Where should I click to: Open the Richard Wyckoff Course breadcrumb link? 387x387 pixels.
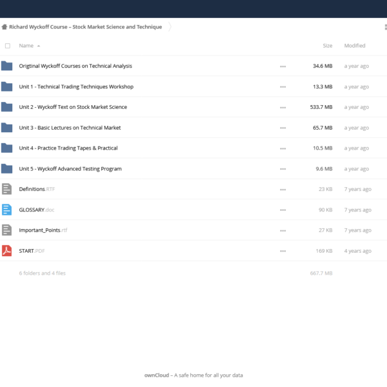click(85, 27)
